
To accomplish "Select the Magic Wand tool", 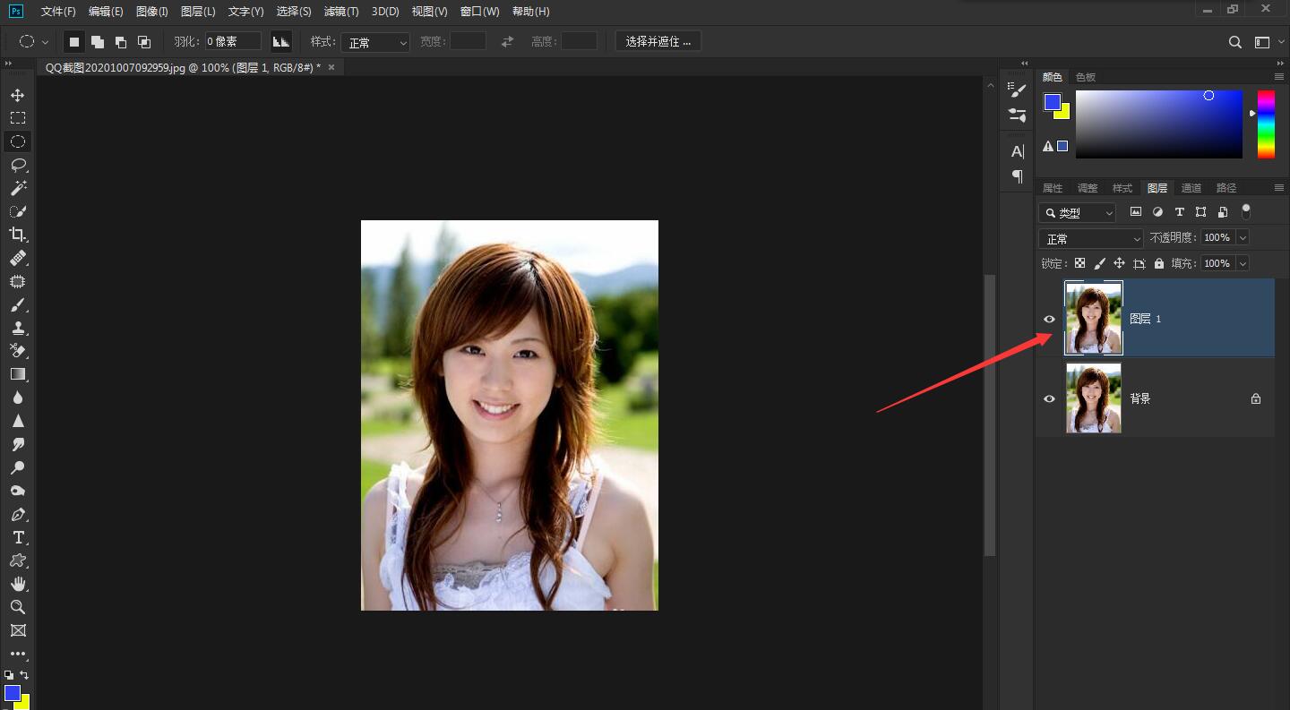I will [x=18, y=188].
